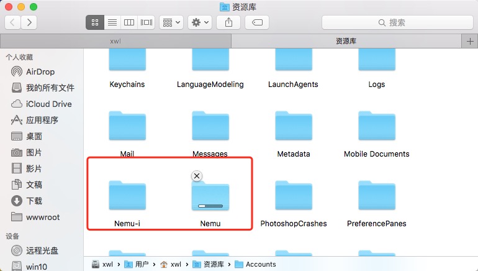Switch to column view mode

coord(129,22)
